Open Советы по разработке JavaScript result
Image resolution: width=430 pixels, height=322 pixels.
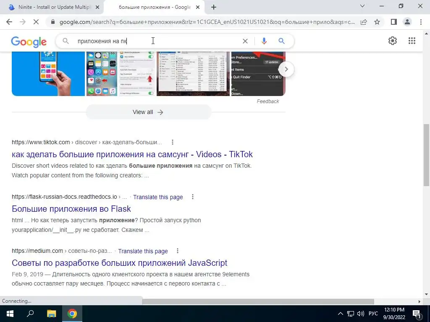click(120, 263)
